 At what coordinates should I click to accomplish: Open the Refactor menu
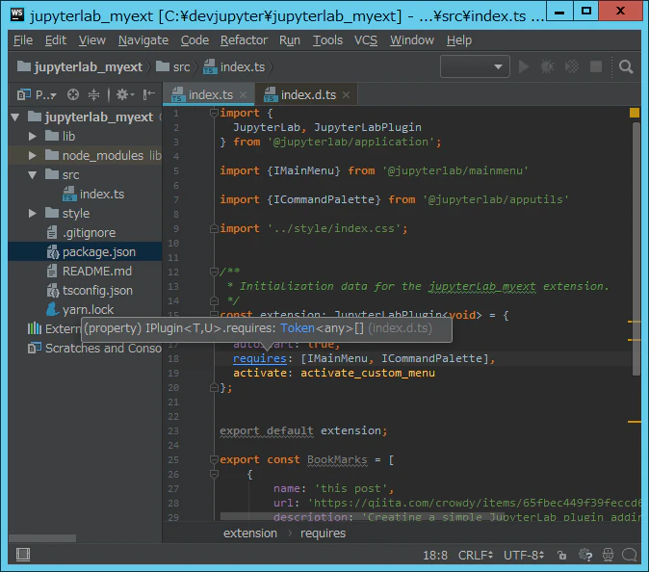[x=244, y=40]
